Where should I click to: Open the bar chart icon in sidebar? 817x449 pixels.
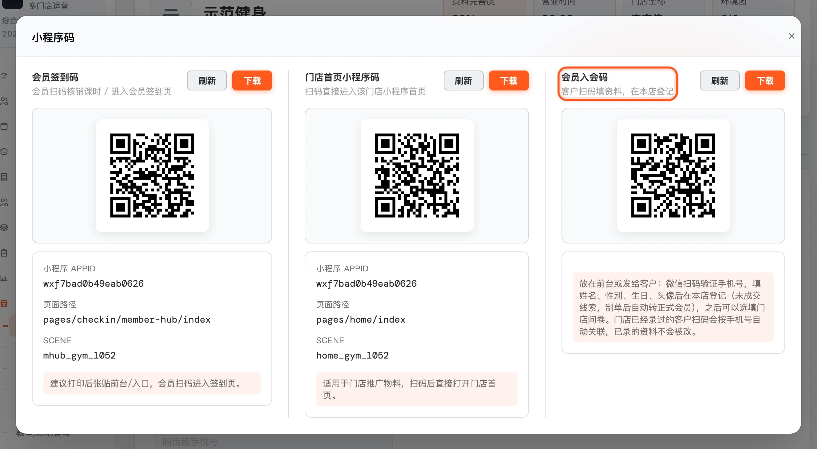4,278
